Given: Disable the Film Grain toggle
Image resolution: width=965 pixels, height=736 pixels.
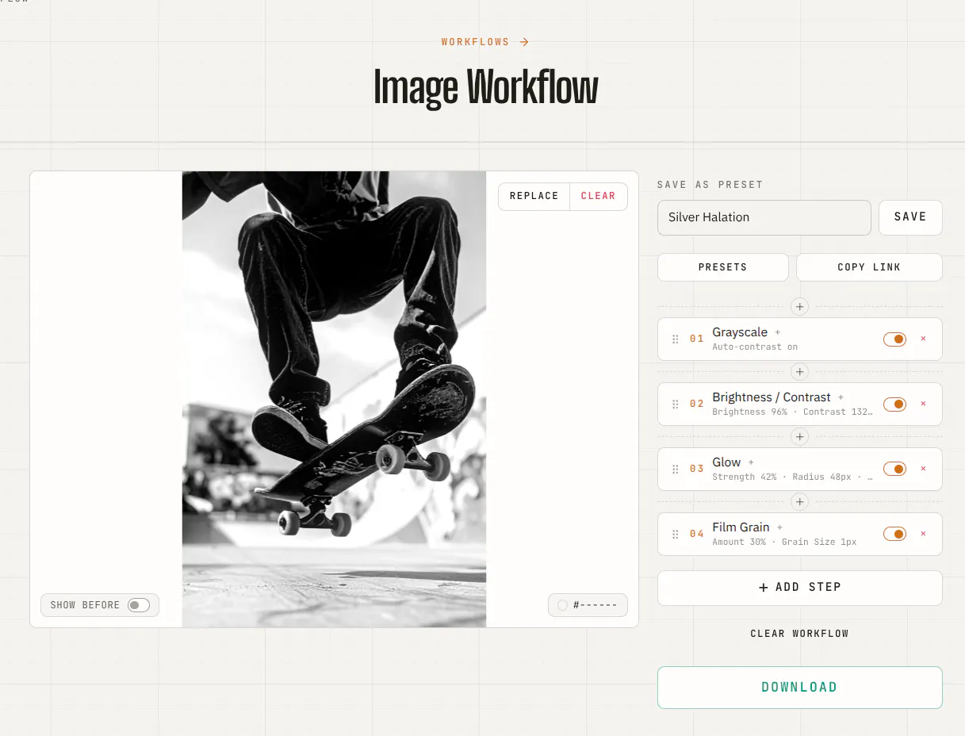Looking at the screenshot, I should [x=894, y=535].
